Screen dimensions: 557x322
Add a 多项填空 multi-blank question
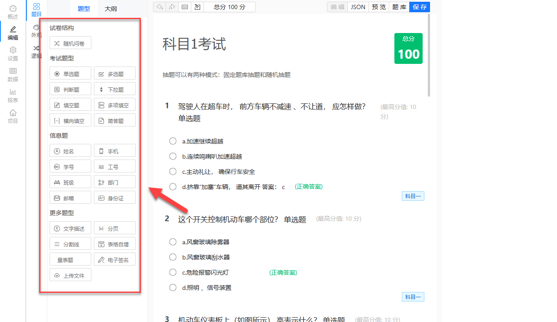point(115,105)
